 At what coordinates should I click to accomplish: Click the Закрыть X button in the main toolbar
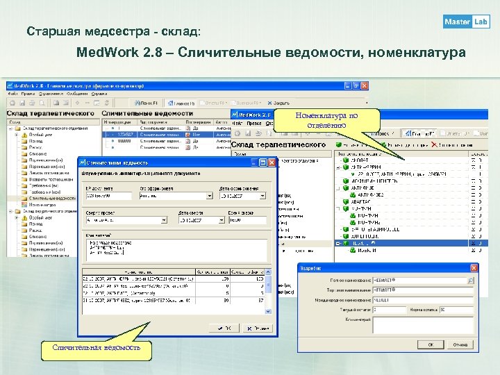278,103
